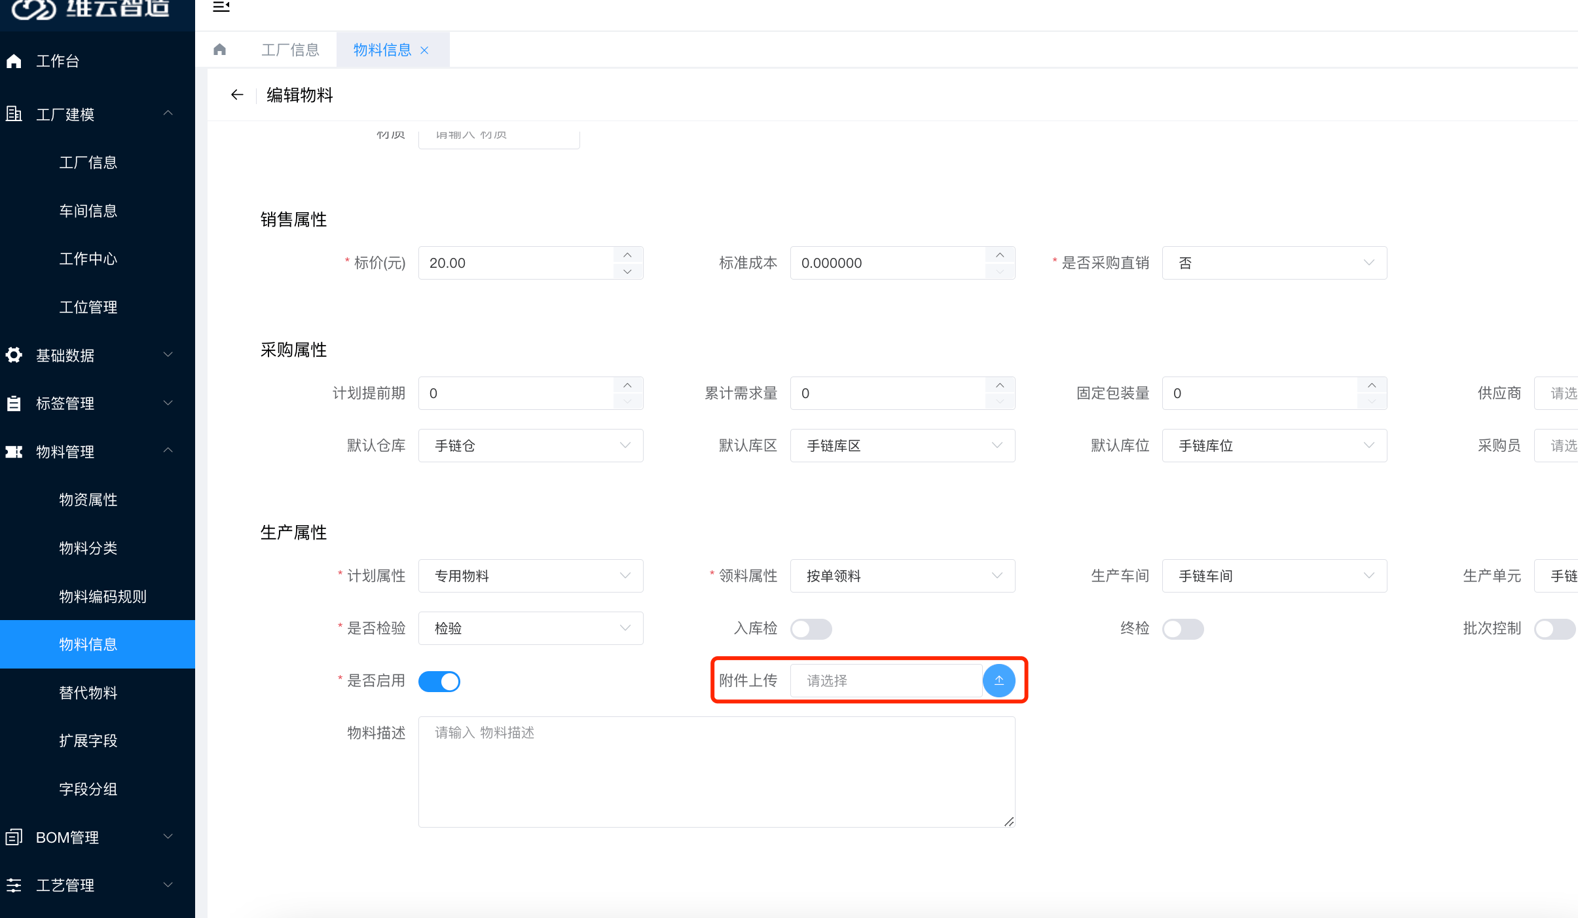Increase 标准成本 with up arrow
Viewport: 1578px width, 918px height.
[1000, 255]
